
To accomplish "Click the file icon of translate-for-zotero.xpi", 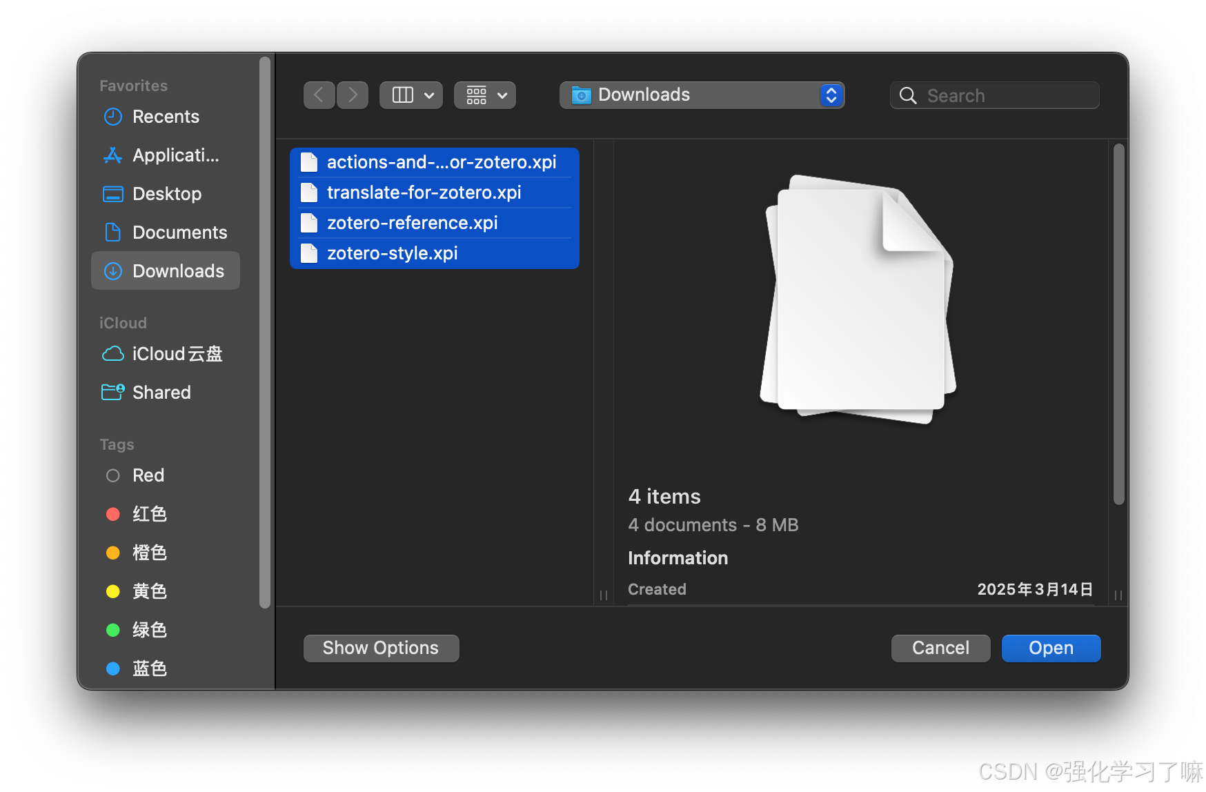I will click(309, 192).
